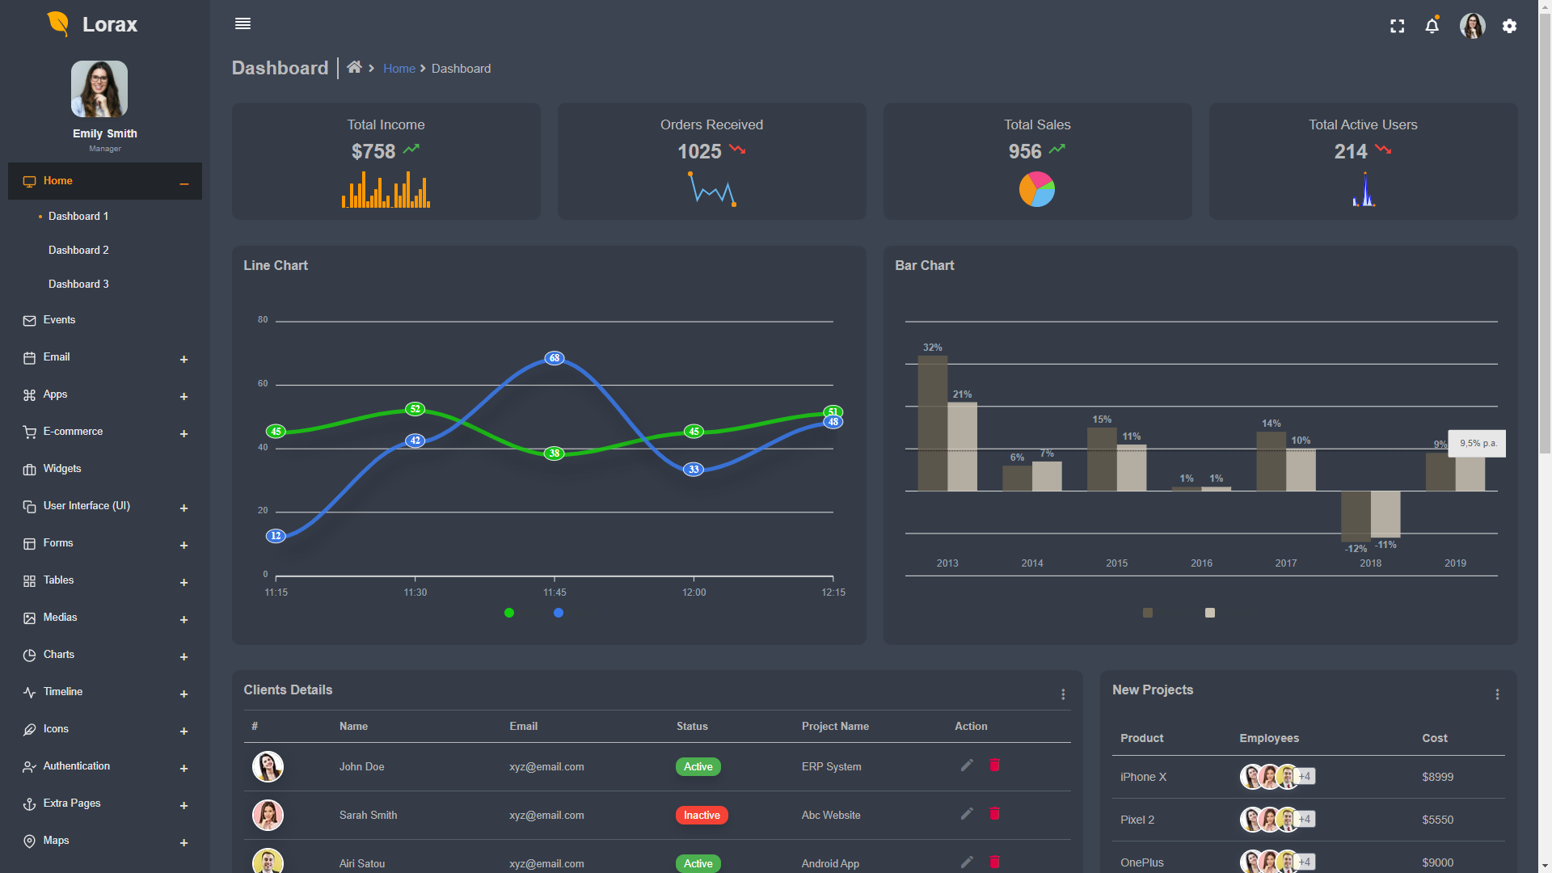Open New Projects three-dot menu
This screenshot has height=873, width=1552.
pos(1497,694)
